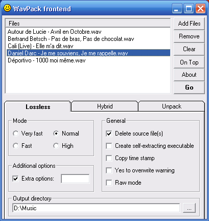Start processing with the Go button
Screen dimensions: 209x221
coord(189,87)
